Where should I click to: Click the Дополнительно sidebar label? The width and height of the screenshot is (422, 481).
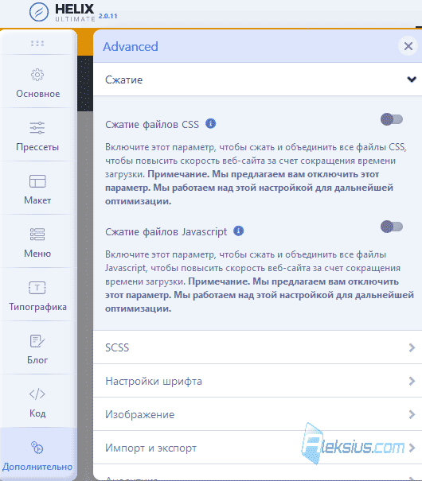pos(37,467)
